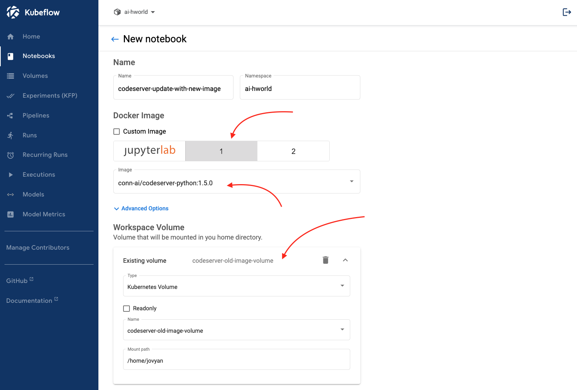
Task: Enable the Custom Image checkbox
Action: (117, 131)
